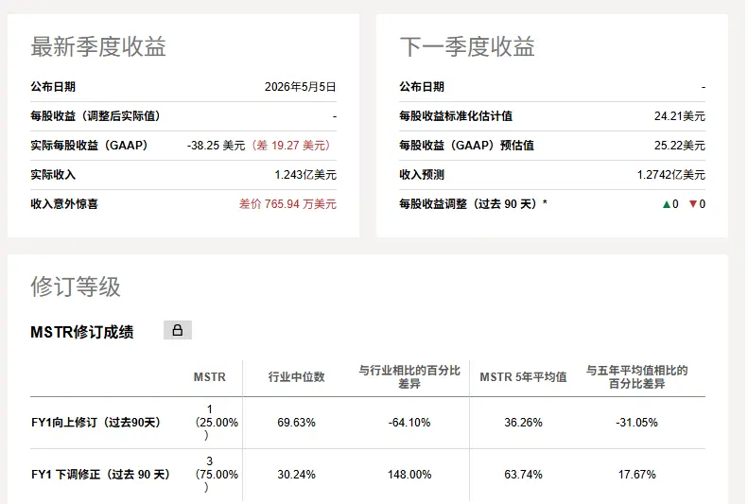Click the 收入意外惊喜 label

[64, 204]
